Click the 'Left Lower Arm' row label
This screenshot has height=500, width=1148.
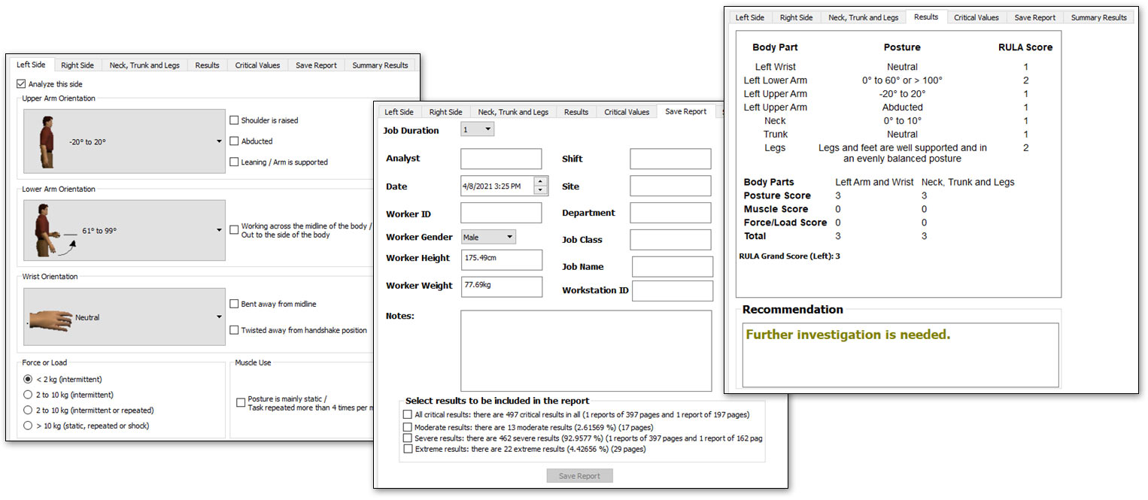775,80
